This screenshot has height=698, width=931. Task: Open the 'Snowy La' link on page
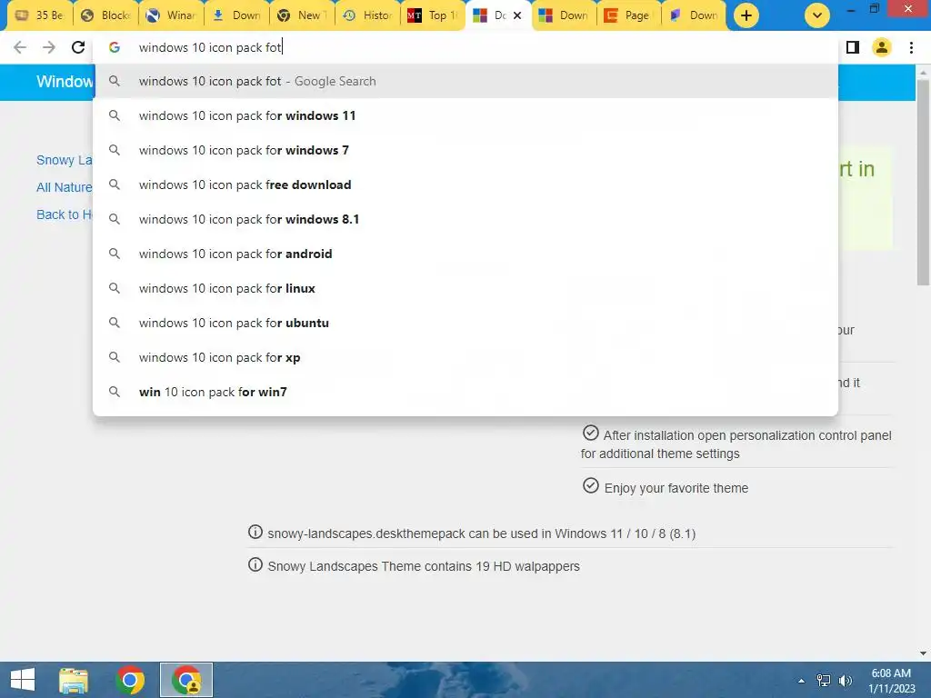click(65, 160)
